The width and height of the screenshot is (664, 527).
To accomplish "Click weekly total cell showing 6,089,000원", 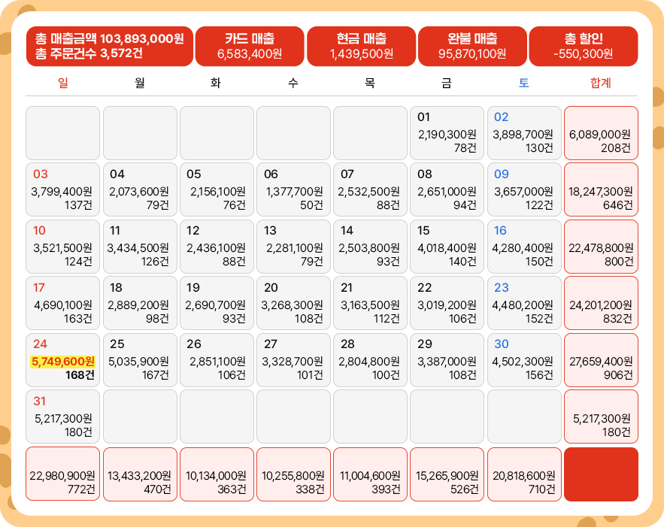I will (x=601, y=133).
